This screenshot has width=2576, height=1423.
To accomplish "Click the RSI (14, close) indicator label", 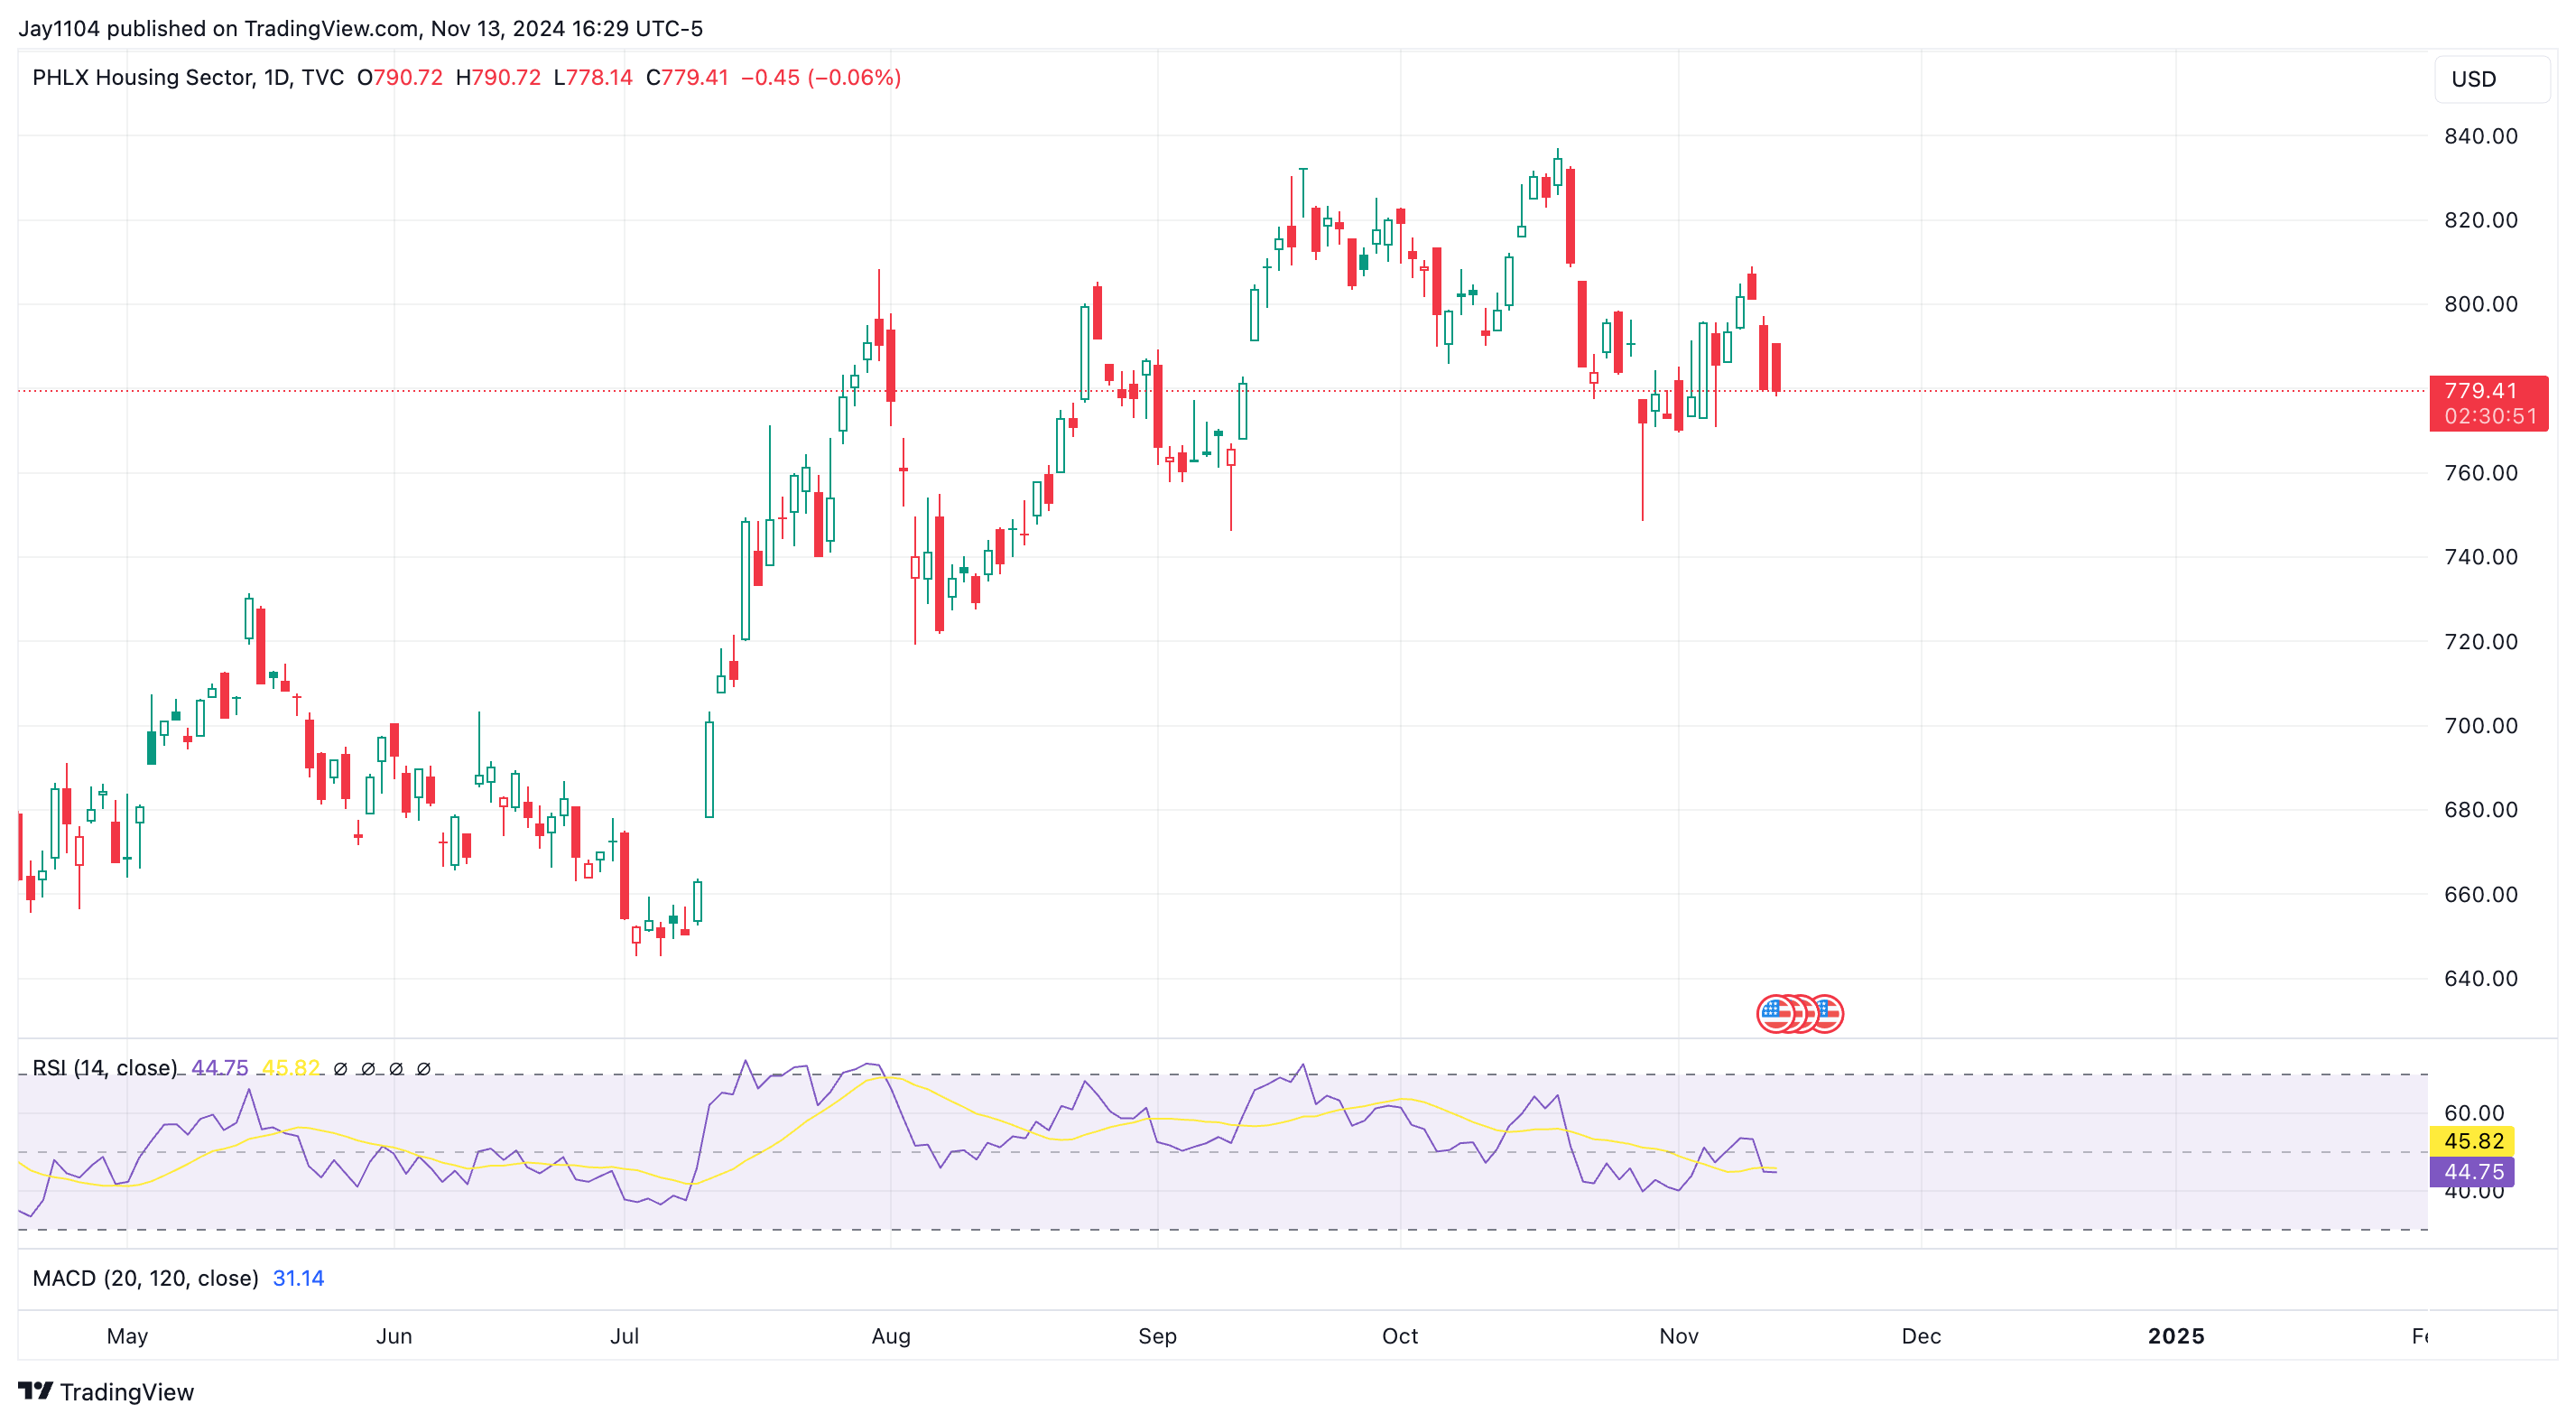I will [104, 1068].
